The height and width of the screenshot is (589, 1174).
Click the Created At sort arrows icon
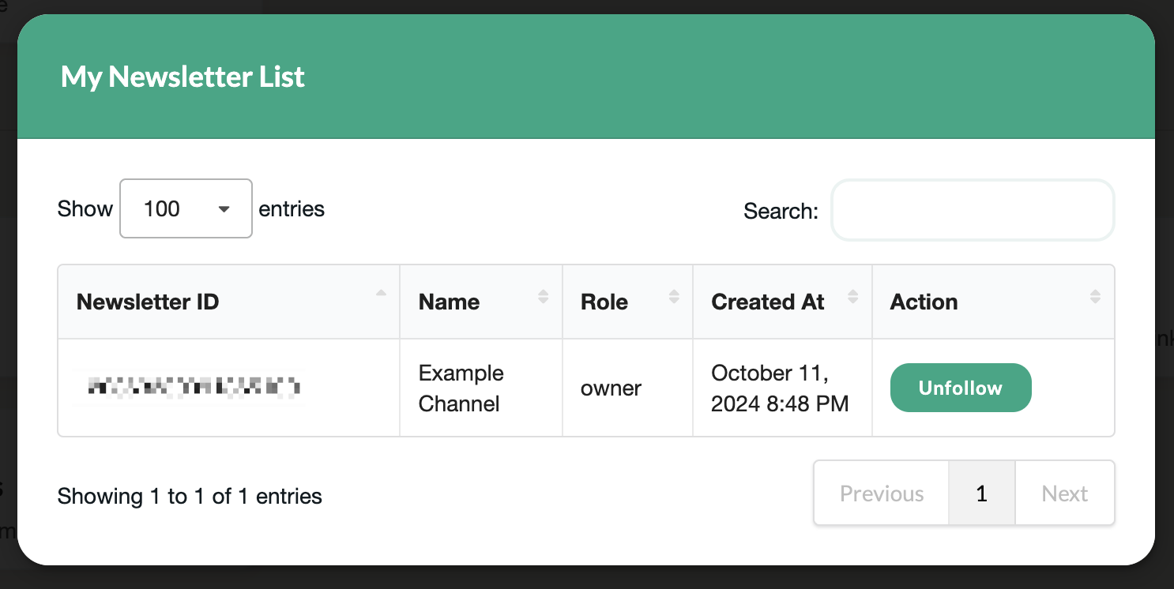(x=853, y=297)
